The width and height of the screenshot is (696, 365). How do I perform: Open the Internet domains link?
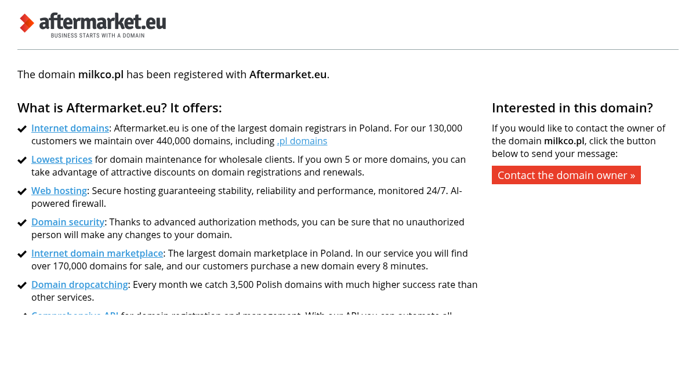coord(70,128)
